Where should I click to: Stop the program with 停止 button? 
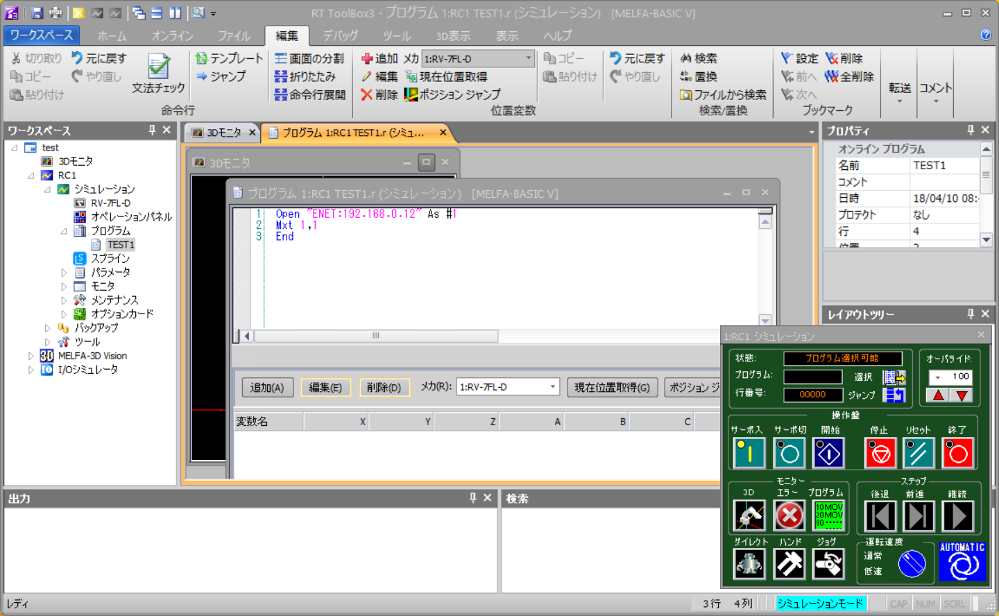coord(880,453)
